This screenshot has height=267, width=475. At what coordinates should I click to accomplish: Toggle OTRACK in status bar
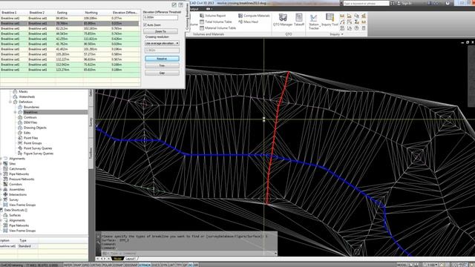coord(145,265)
